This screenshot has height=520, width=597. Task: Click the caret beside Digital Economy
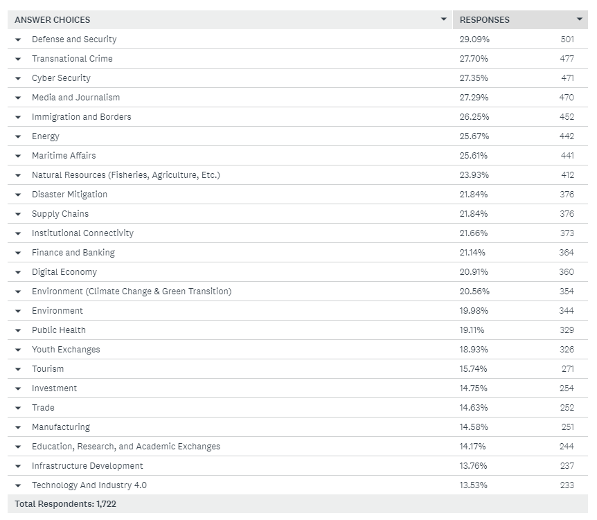pos(18,272)
